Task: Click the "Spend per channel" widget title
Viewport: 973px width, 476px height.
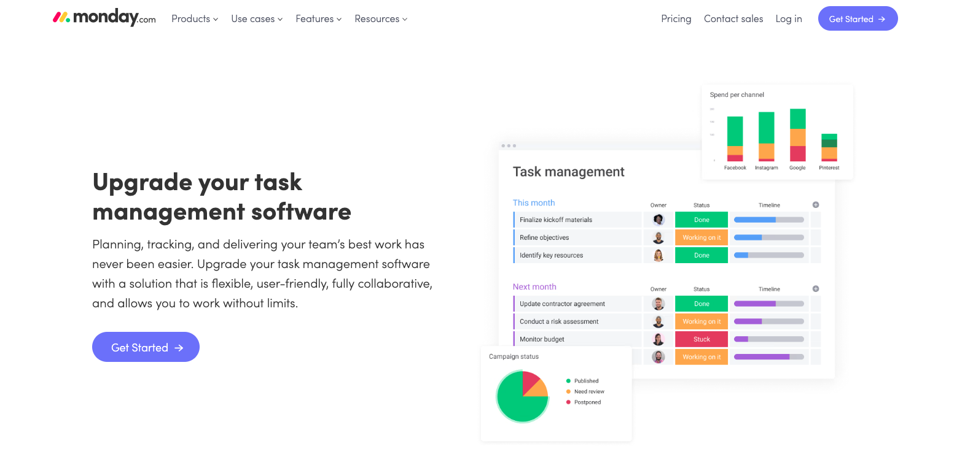Action: (x=737, y=95)
